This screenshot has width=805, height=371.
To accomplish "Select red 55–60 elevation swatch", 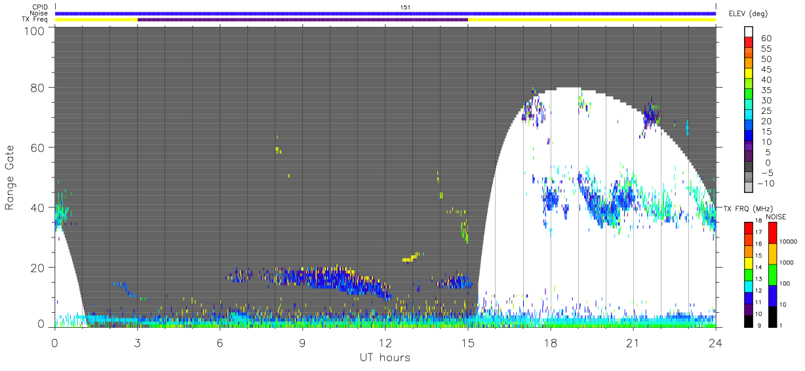I will coord(749,42).
